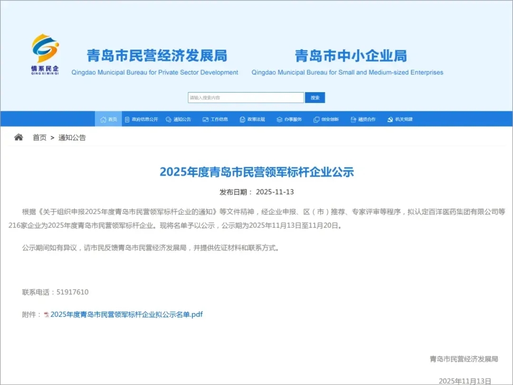Click 首页 in the breadcrumb trail
Image resolution: width=513 pixels, height=385 pixels.
pyautogui.click(x=39, y=137)
